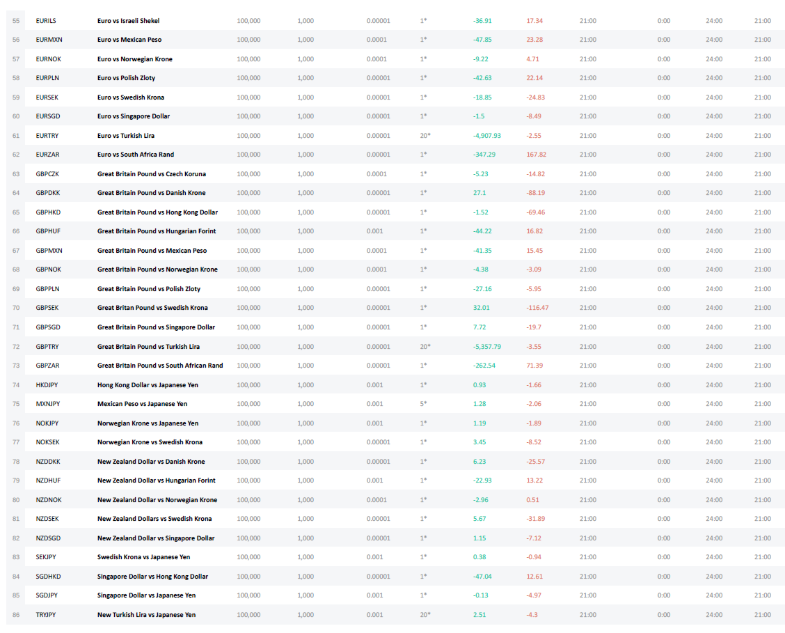The height and width of the screenshot is (633, 785).
Task: Select the SGDHKD symbol
Action: (48, 577)
